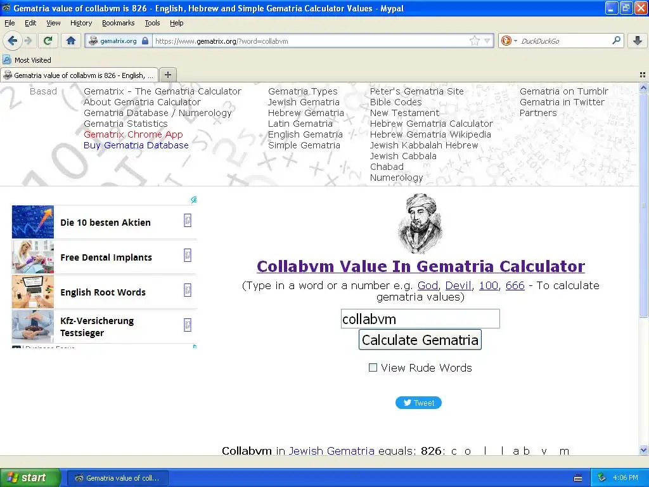This screenshot has height=487, width=649.
Task: Open the tab groups icon
Action: (643, 75)
